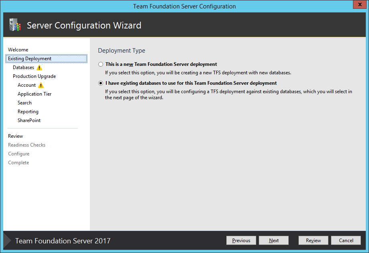This screenshot has width=369, height=253.
Task: Select the new Team Foundation Server deployment radio
Action: (101, 64)
